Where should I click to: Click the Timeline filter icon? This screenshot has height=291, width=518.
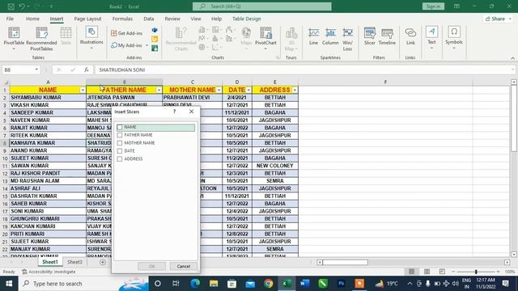point(387,37)
